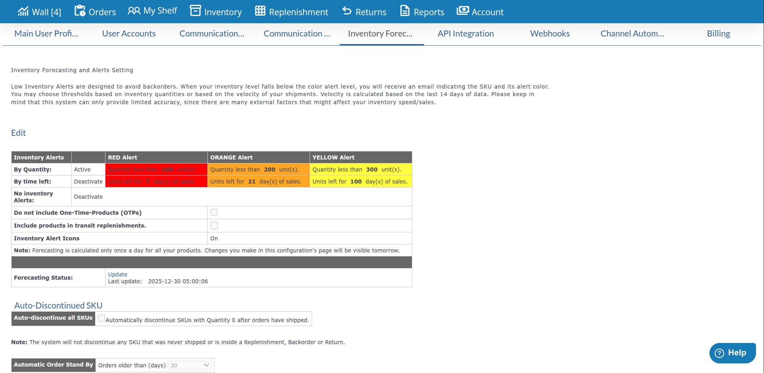Switch to the Webhooks tab

pos(550,33)
